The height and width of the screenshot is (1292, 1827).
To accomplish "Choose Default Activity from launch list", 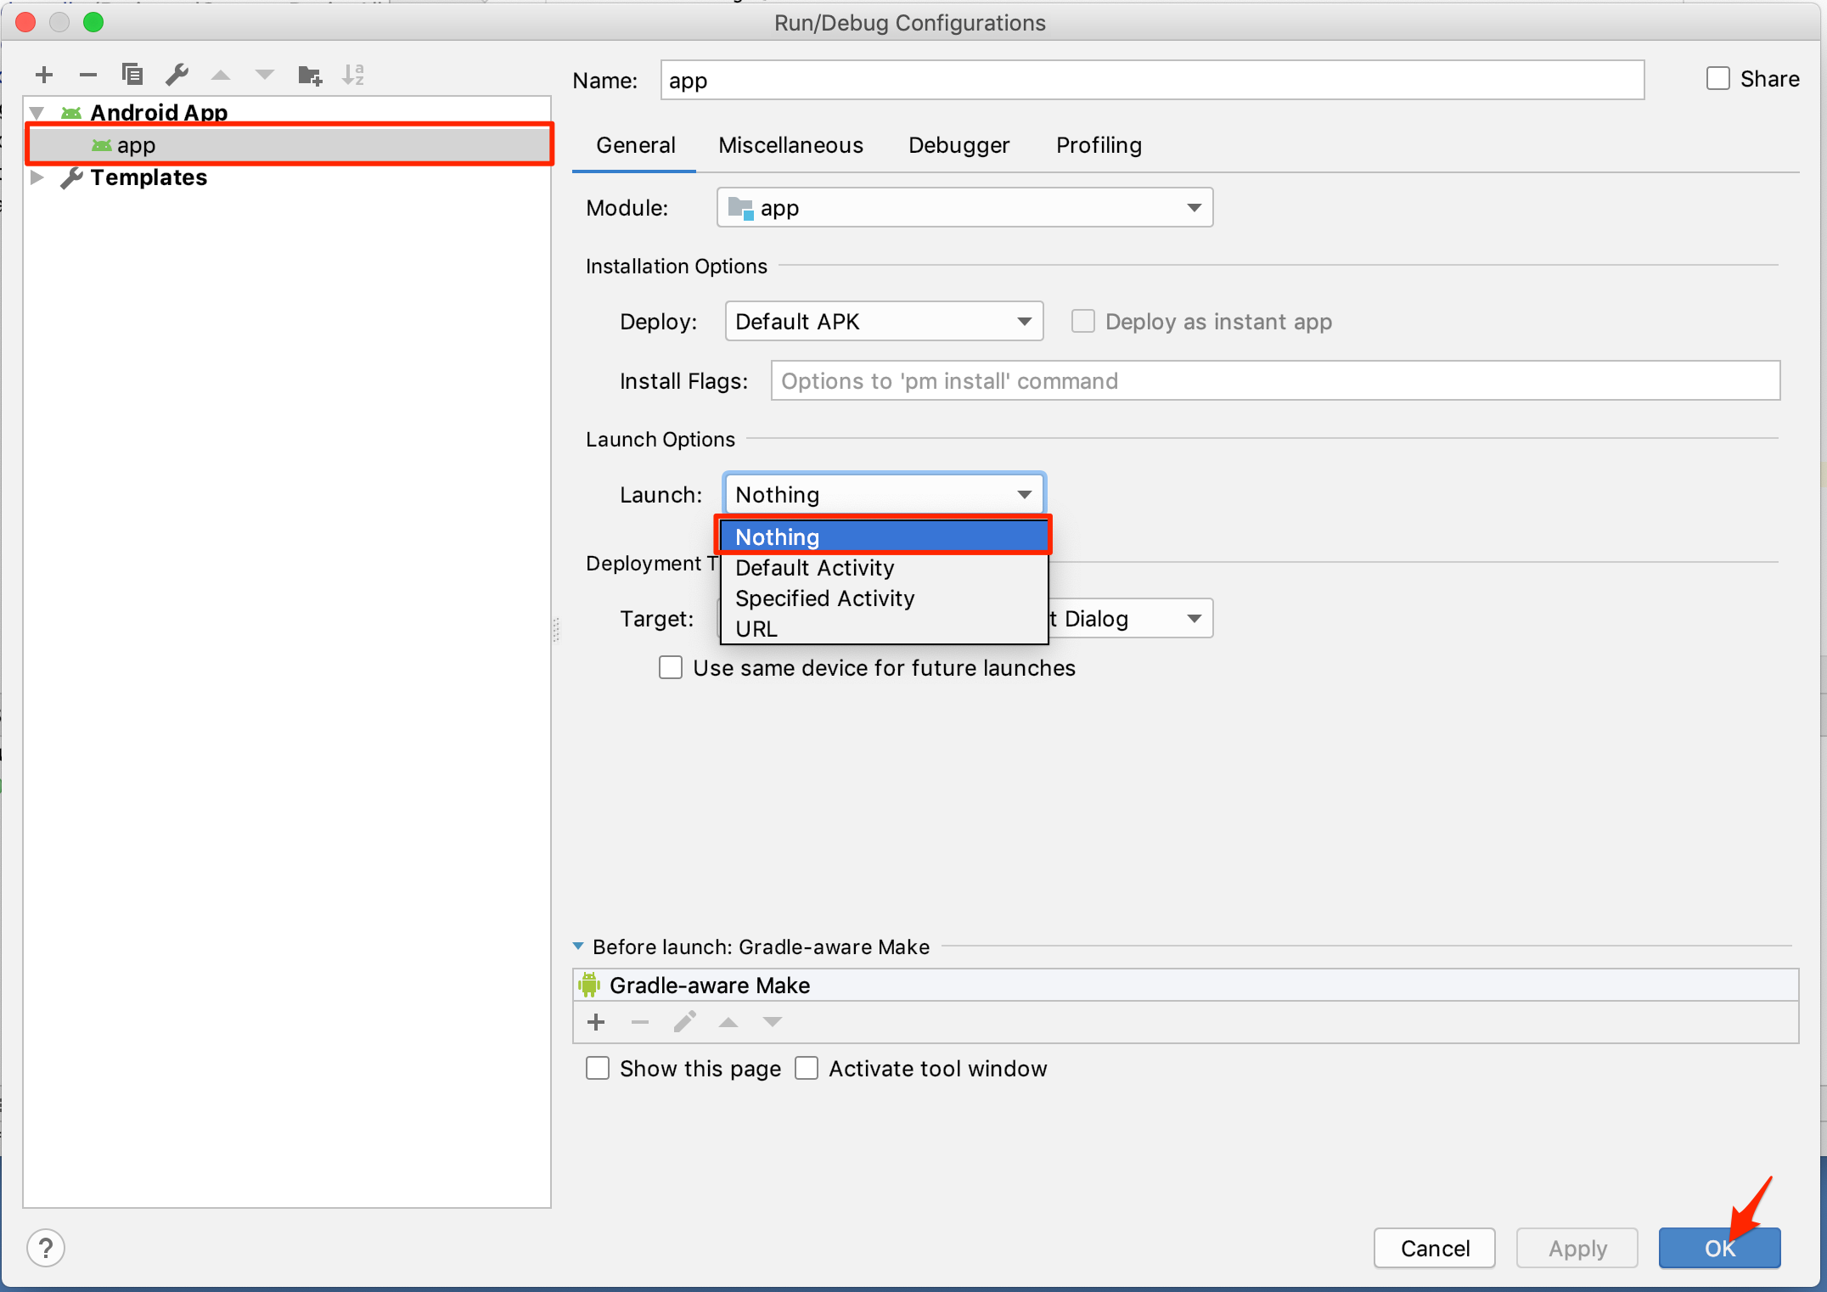I will click(x=815, y=568).
